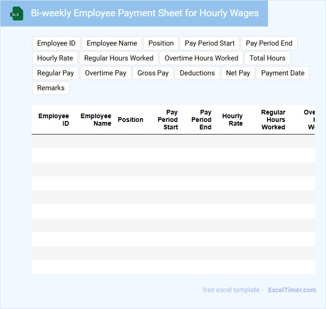Select the Overtime Pay tag
This screenshot has height=309, width=326.
pos(105,73)
